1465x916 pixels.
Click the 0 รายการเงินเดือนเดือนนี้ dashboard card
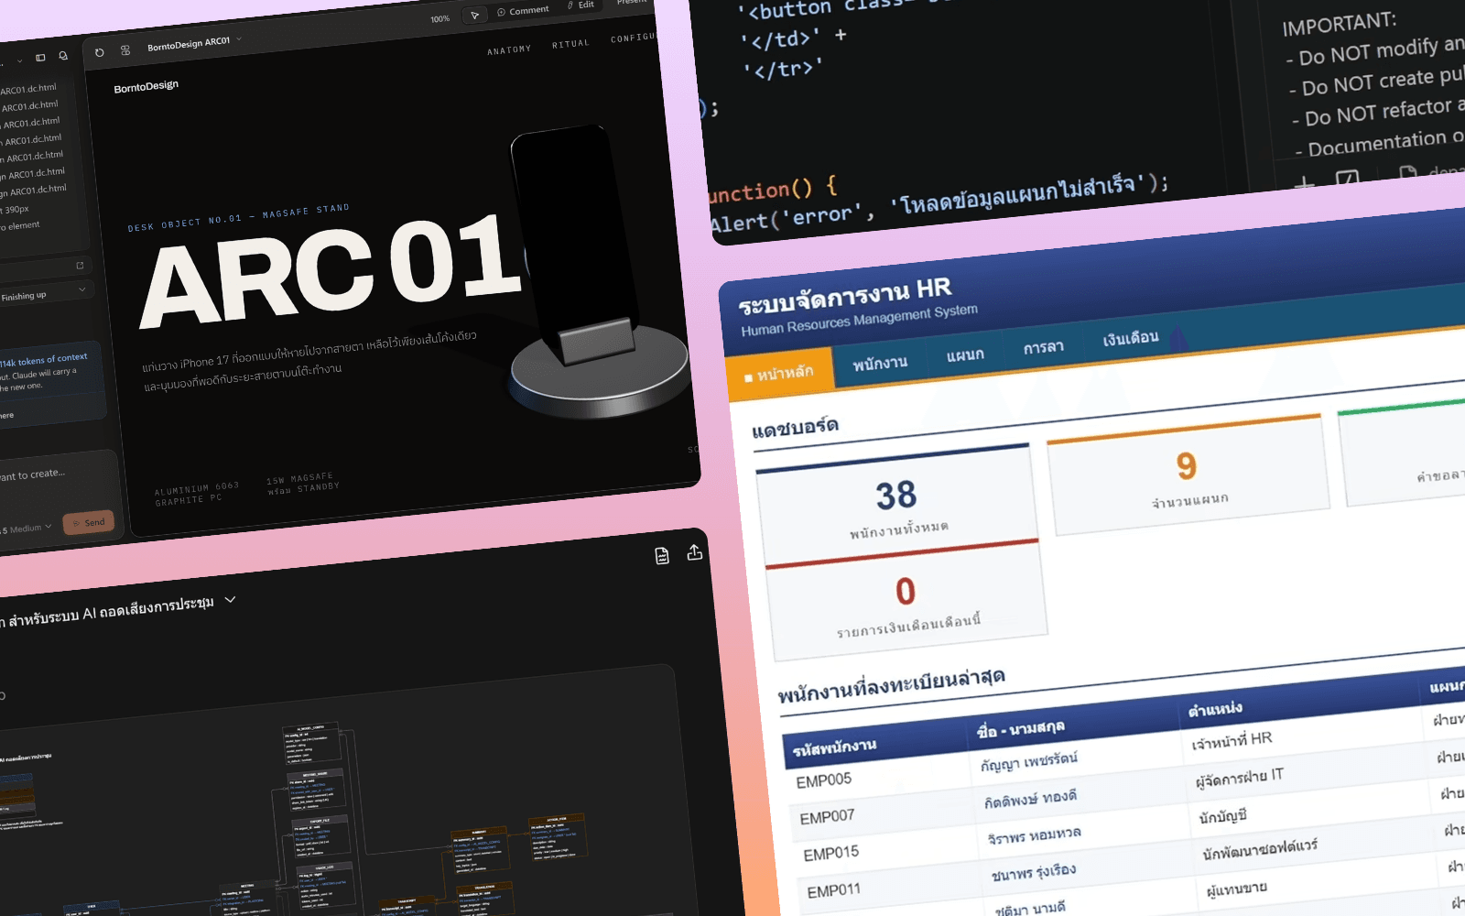(x=906, y=601)
